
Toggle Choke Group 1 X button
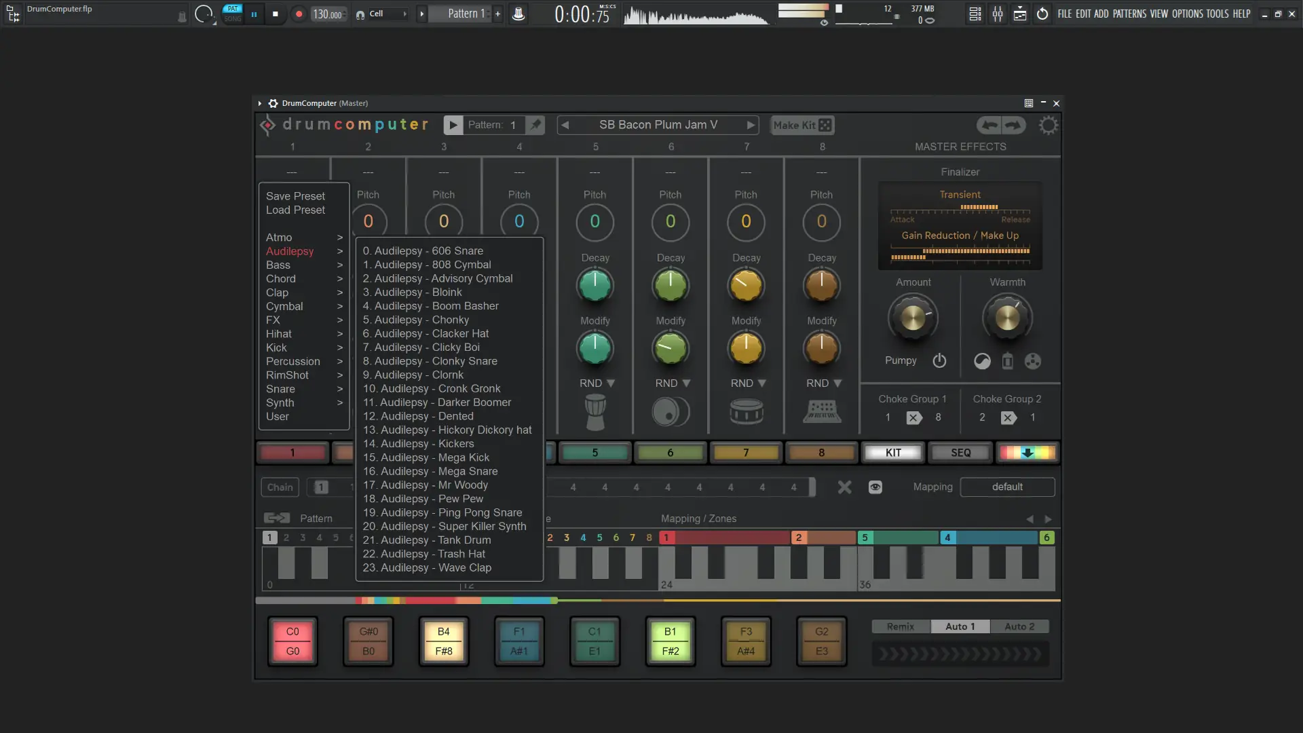(913, 417)
